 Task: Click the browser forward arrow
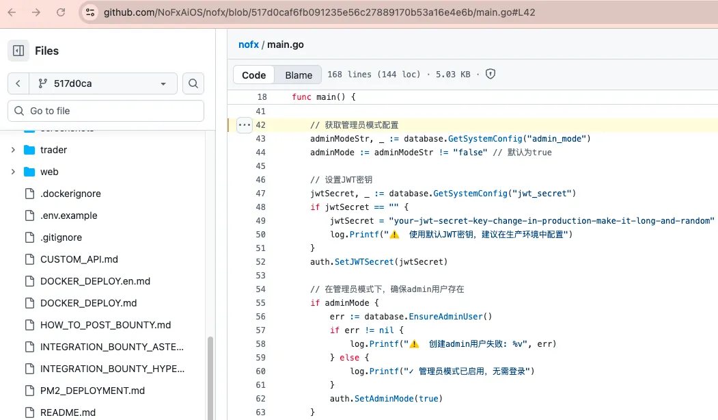[x=36, y=12]
